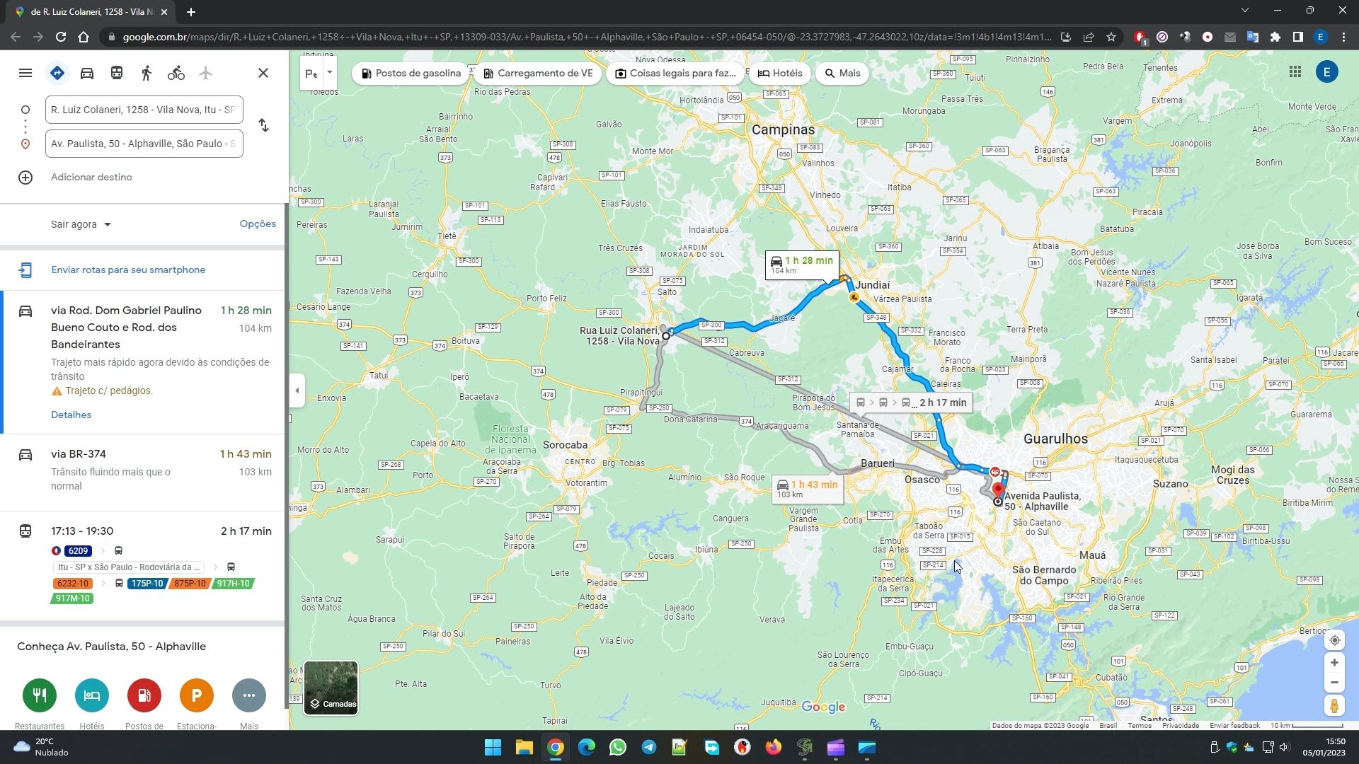Show your location on map

pos(1334,640)
